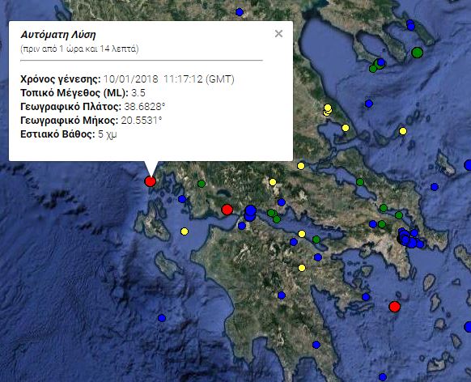Select the red marker west of the large blue Patras marker
This screenshot has height=382, width=471.
tap(227, 210)
